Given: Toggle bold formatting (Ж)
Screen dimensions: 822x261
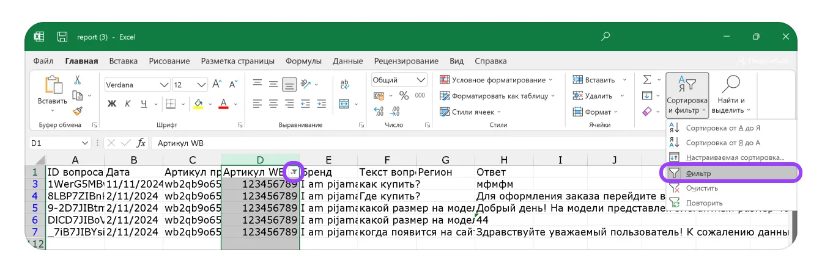Looking at the screenshot, I should [112, 104].
